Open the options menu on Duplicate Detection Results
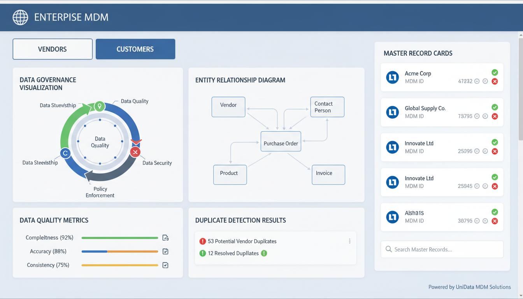The image size is (523, 299). (349, 241)
